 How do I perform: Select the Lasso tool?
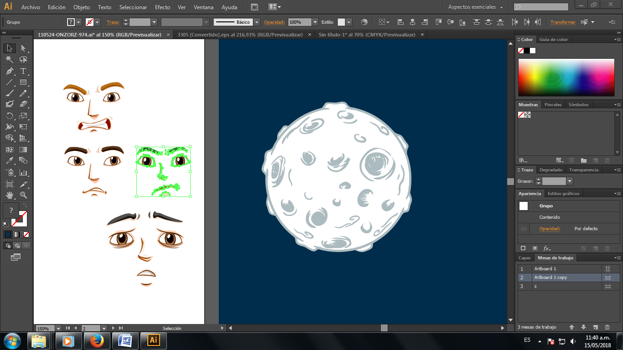[23, 59]
